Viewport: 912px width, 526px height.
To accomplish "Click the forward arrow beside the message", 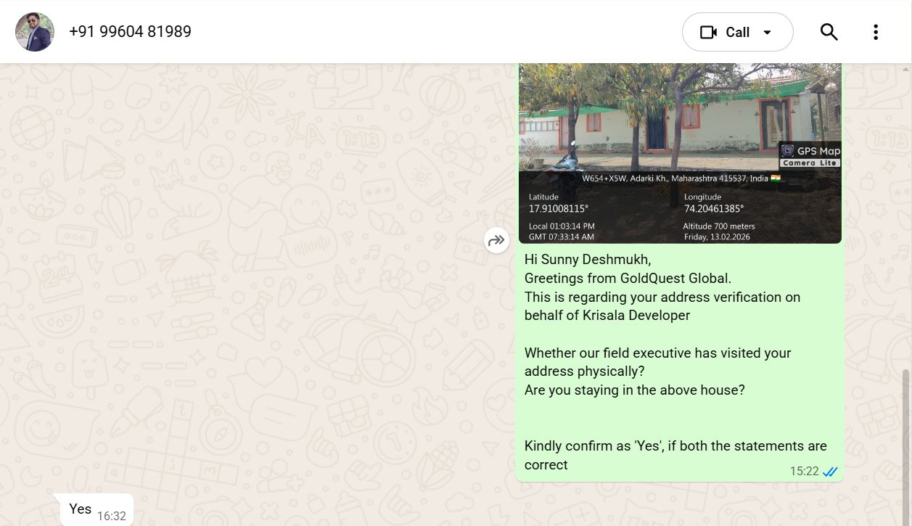I will 496,240.
